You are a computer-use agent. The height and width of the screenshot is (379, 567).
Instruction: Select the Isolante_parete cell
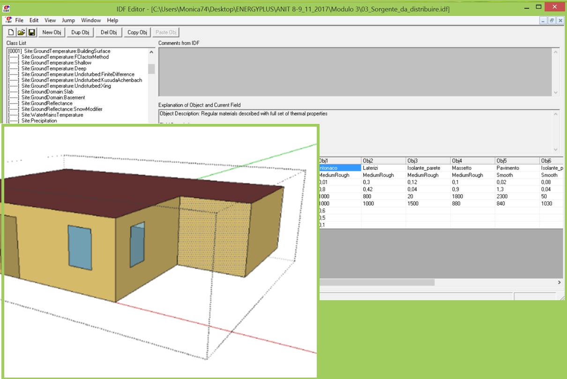[x=428, y=168]
